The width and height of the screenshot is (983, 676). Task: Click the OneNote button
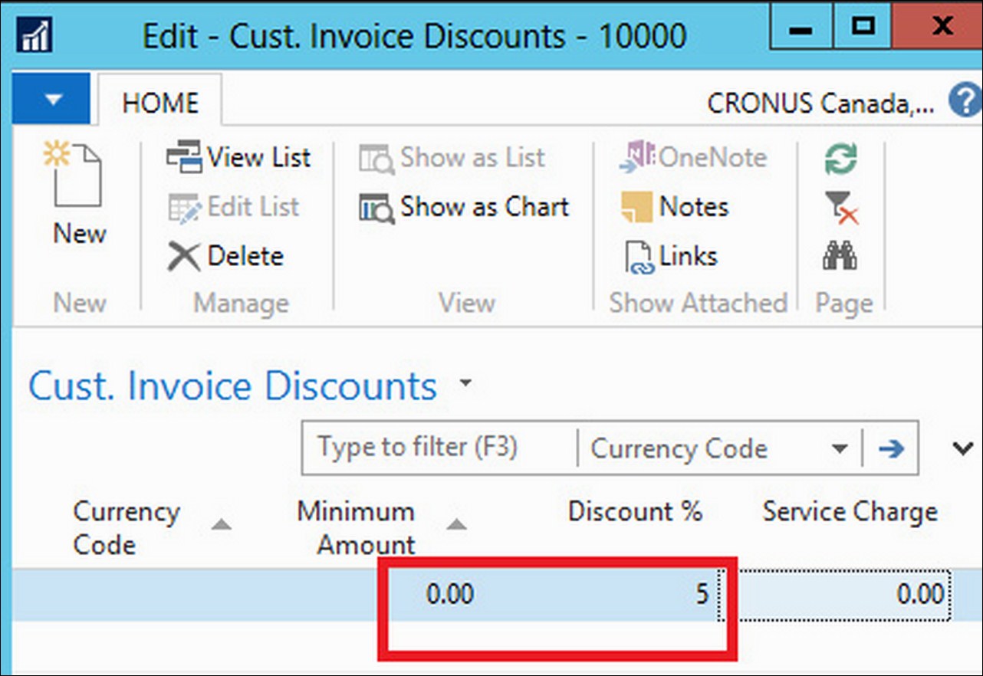[x=693, y=157]
